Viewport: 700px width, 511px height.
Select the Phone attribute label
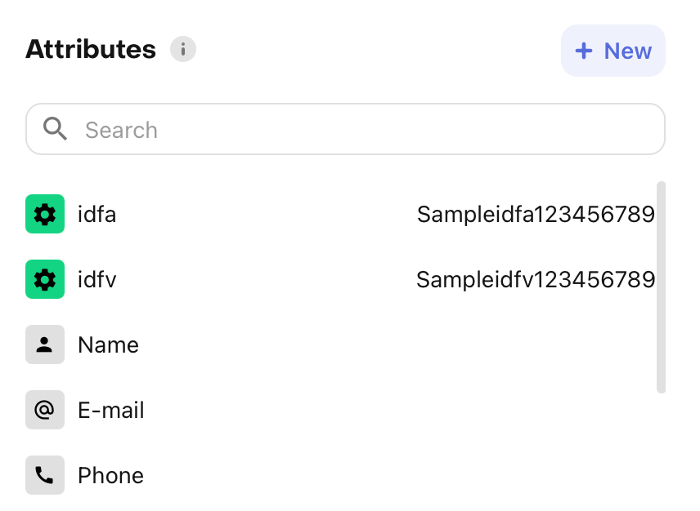110,476
